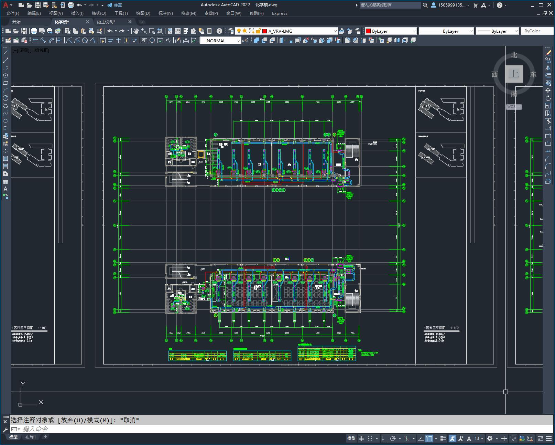Viewport: 555px width, 445px height.
Task: Switch to the 布局1 layout tab
Action: point(31,437)
